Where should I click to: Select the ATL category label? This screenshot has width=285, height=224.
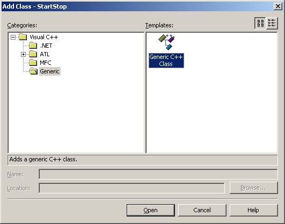click(45, 54)
